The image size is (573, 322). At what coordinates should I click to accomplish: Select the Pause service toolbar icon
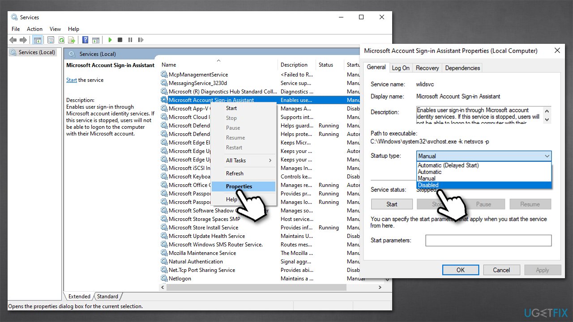(x=130, y=40)
